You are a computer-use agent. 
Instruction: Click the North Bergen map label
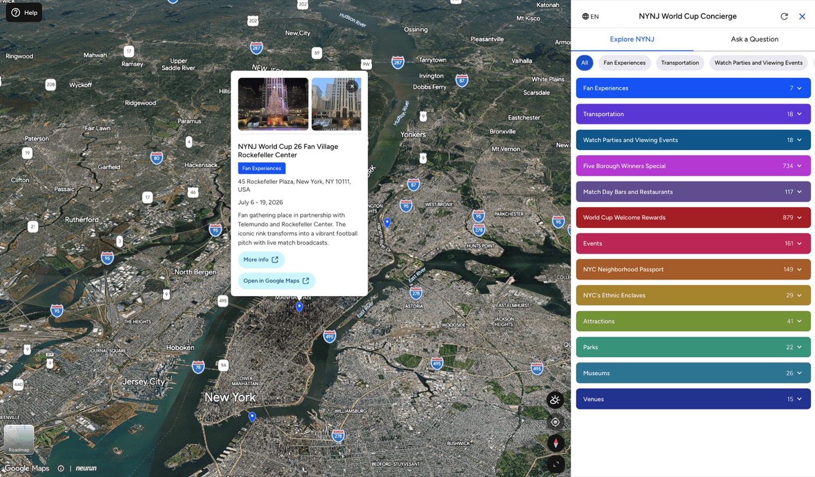tap(196, 272)
